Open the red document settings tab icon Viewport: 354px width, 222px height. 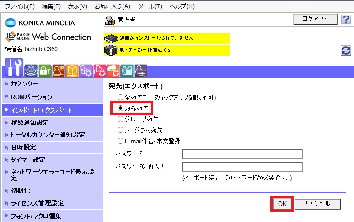click(100, 70)
